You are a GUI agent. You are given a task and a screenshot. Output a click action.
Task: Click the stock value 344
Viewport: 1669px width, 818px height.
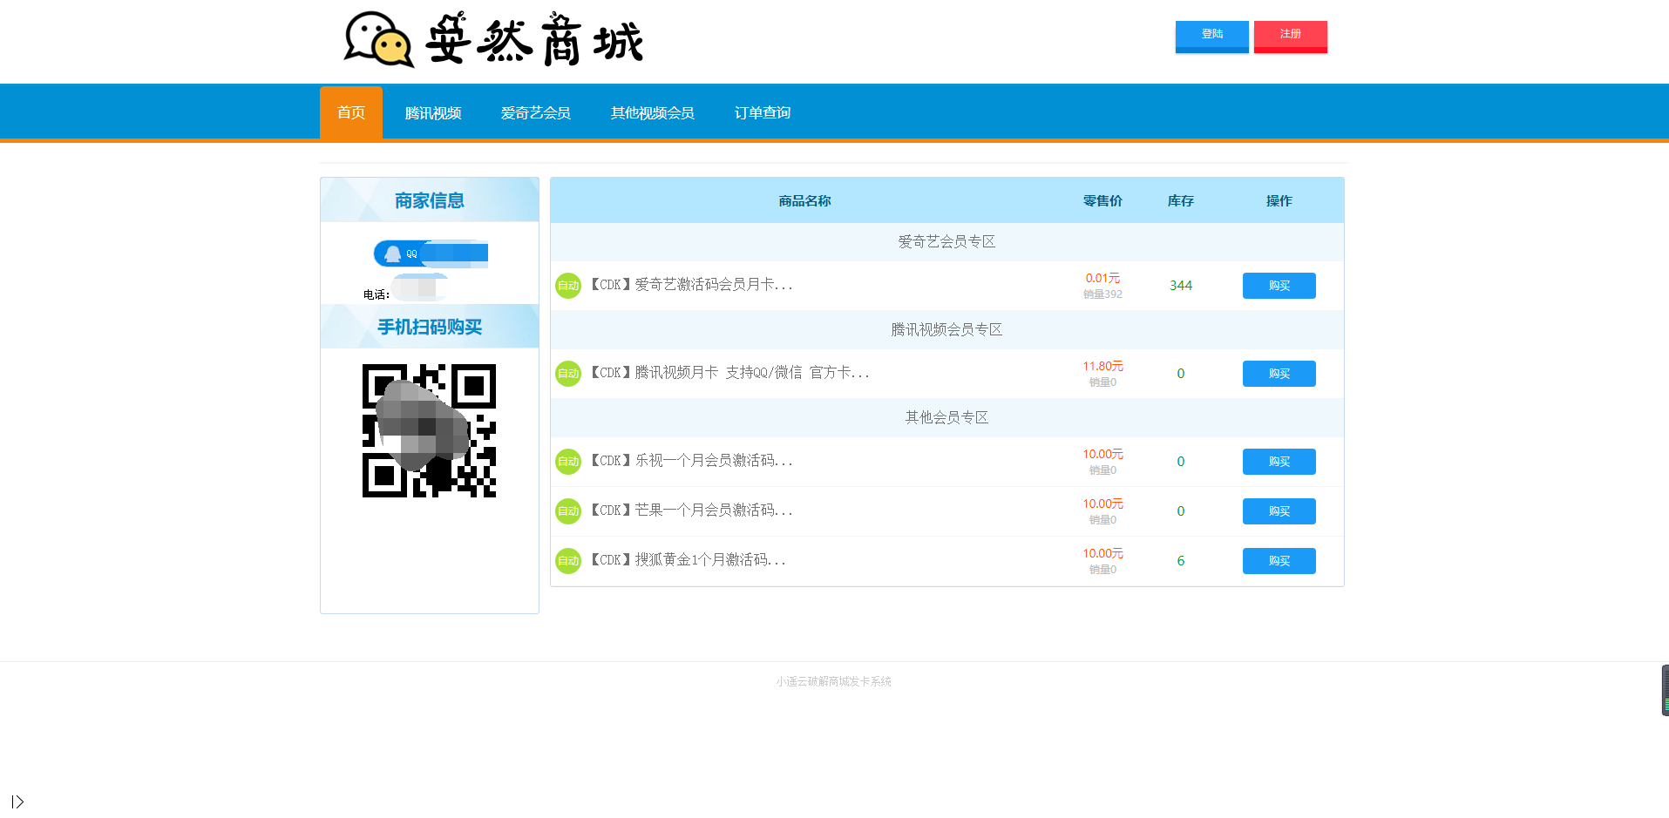pos(1180,286)
